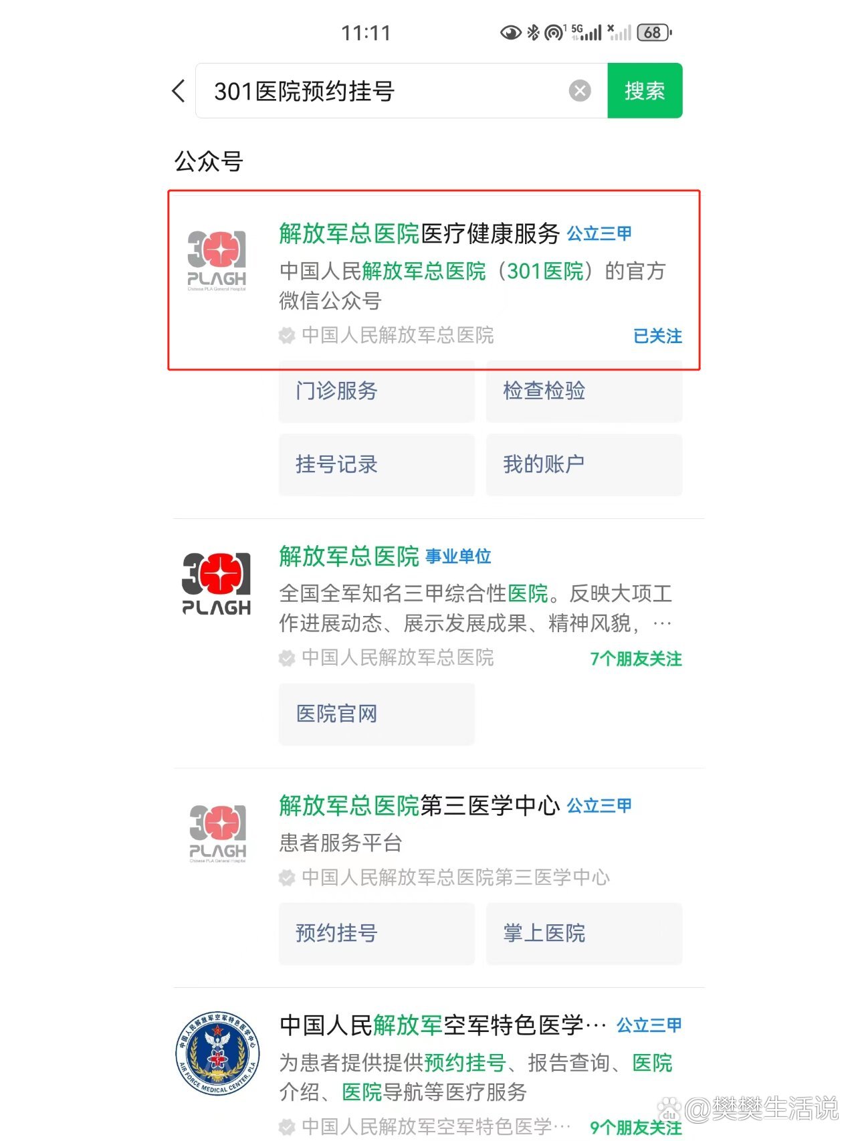Tap the back arrow icon

[178, 91]
